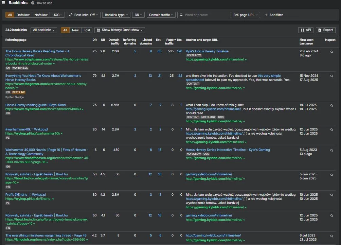Open Horus Heresy reading guide Royal Road link
This screenshot has height=245, width=341.
[35, 105]
